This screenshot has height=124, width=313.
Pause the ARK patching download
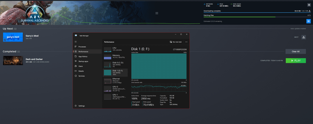point(308,21)
